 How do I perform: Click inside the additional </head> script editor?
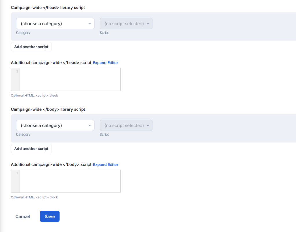(70, 79)
